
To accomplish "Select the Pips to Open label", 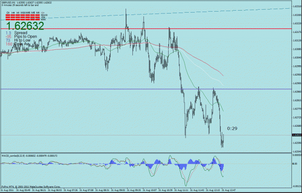I will point(26,36).
